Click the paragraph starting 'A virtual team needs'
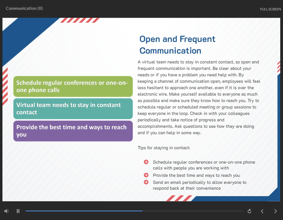The width and height of the screenshot is (283, 220). tap(199, 97)
